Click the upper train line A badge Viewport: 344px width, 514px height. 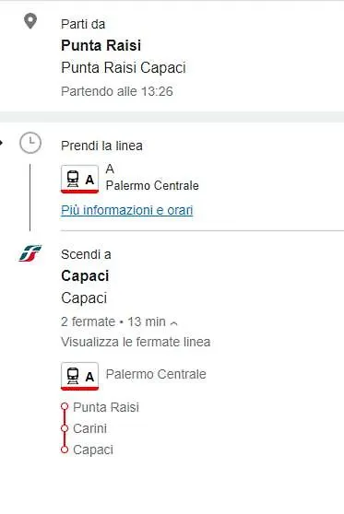click(79, 180)
